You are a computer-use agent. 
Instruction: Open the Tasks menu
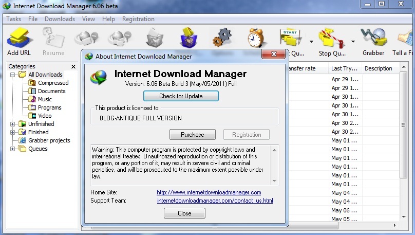14,19
